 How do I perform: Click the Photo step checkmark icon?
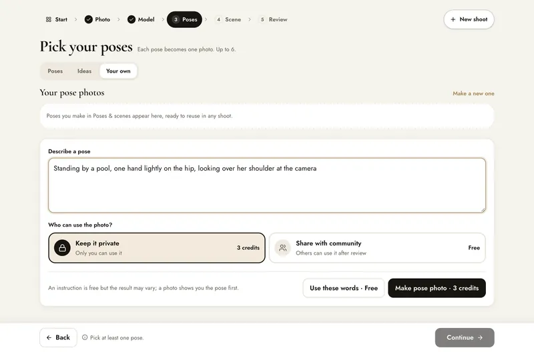89,19
